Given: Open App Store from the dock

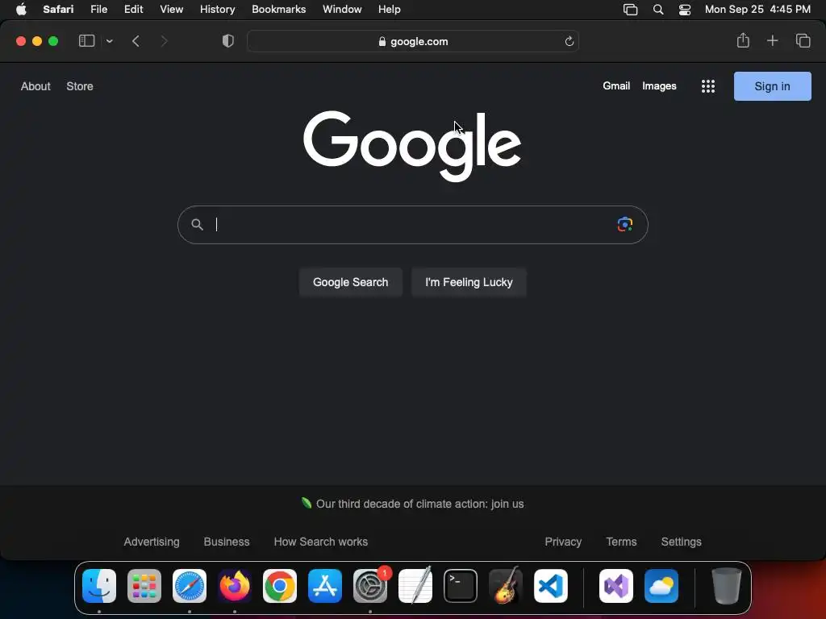Looking at the screenshot, I should tap(325, 586).
